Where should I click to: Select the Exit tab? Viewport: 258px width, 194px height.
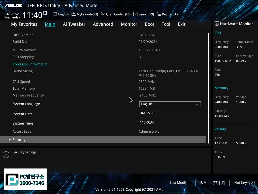click(182, 24)
